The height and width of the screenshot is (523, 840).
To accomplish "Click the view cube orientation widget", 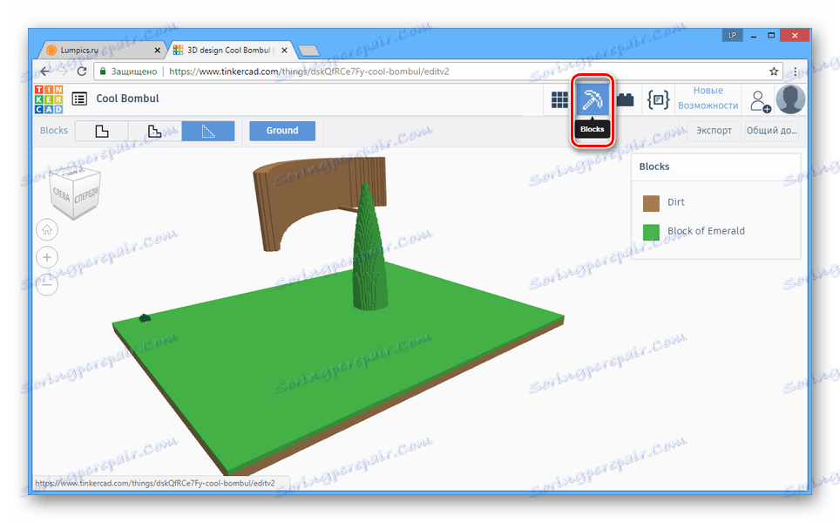I will 74,193.
